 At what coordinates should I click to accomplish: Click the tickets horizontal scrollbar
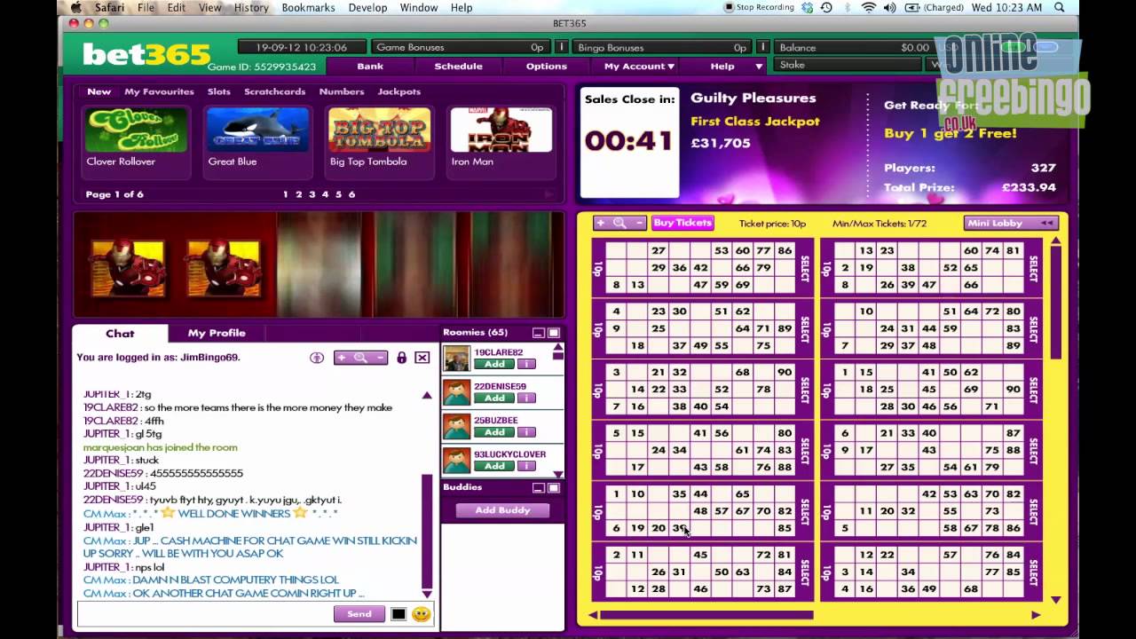point(707,614)
